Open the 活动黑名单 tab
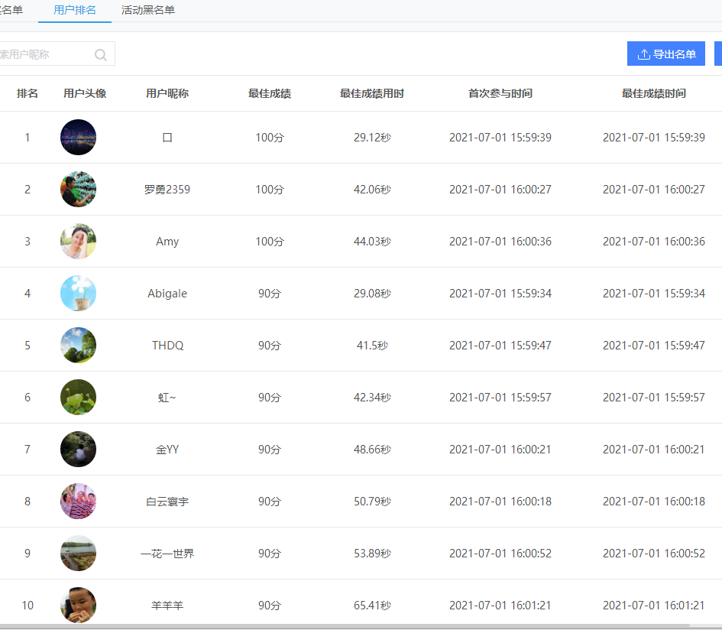 coord(148,10)
